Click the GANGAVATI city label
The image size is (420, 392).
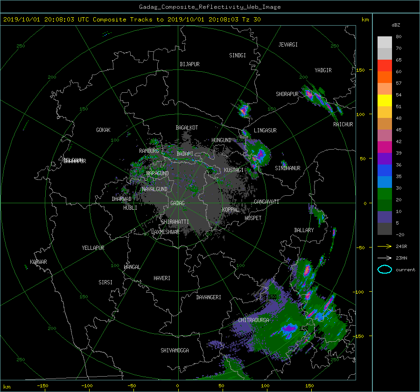266,202
